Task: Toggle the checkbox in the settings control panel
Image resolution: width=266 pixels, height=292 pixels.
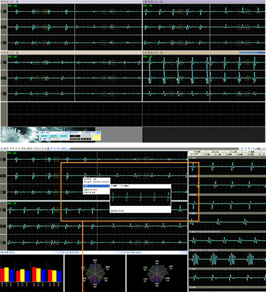Action: 83,133
